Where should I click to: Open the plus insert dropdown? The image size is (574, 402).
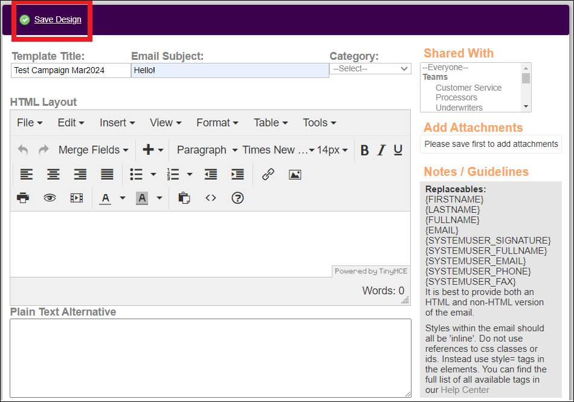153,150
